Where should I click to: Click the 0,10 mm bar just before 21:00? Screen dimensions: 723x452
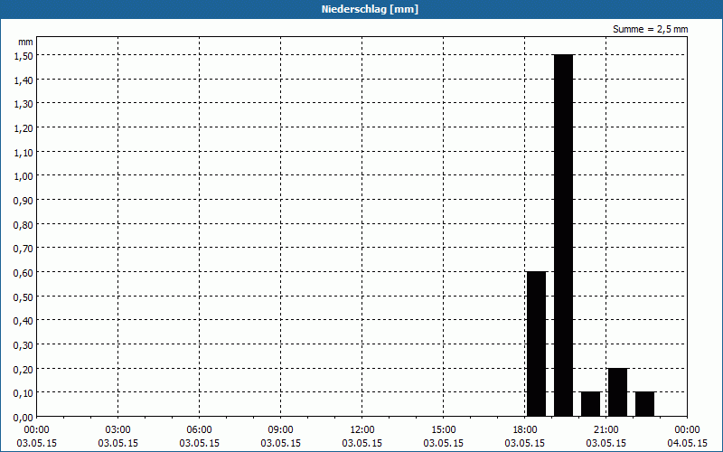pos(591,404)
